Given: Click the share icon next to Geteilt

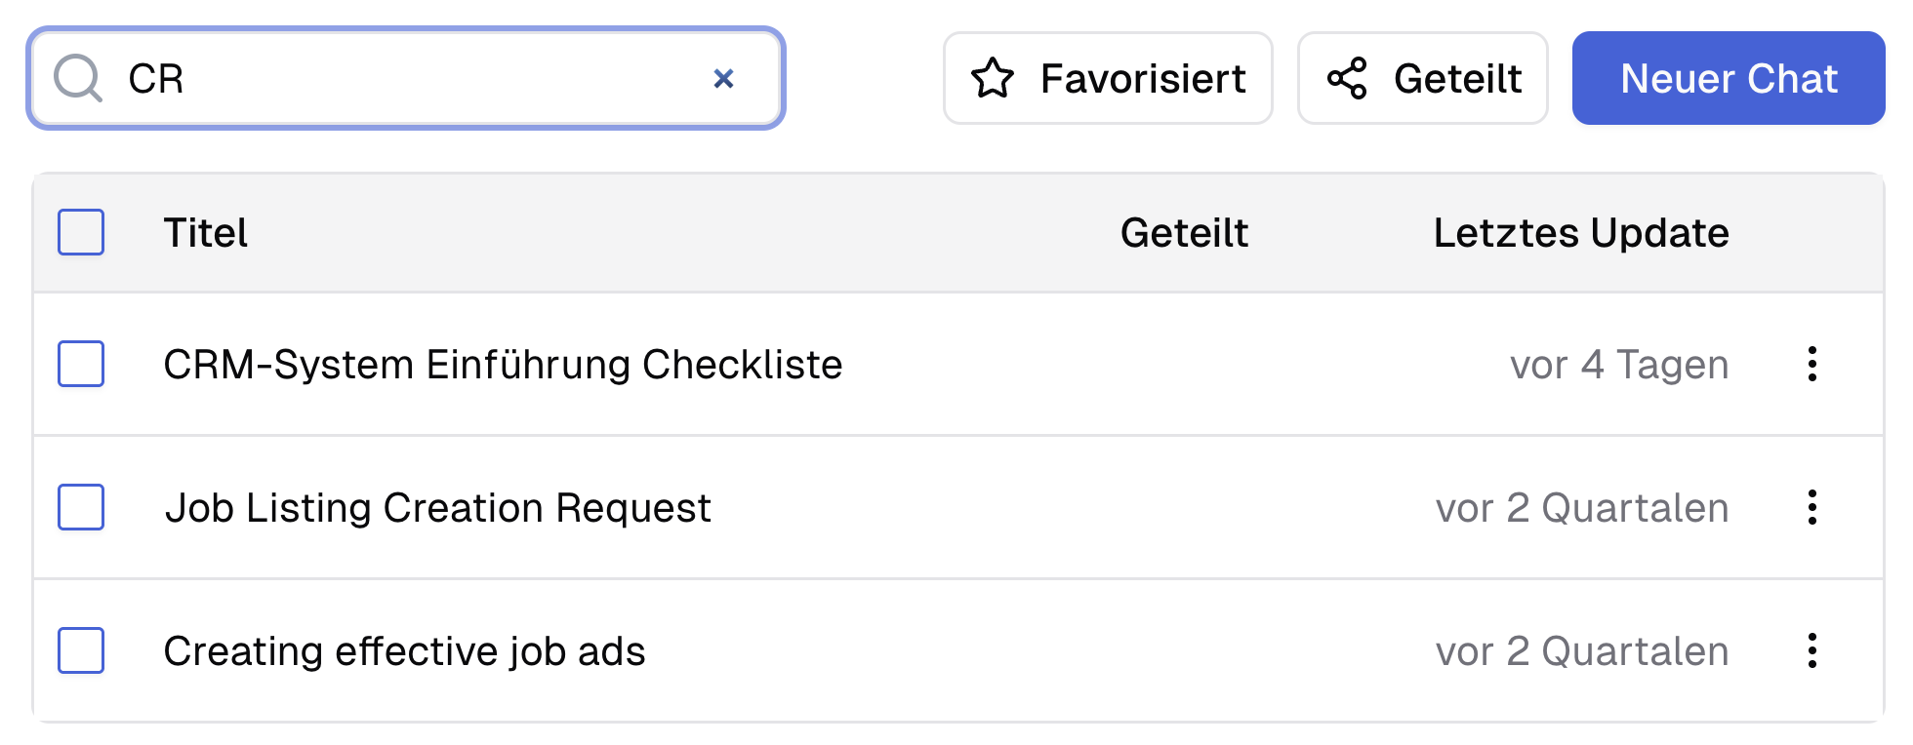Looking at the screenshot, I should [x=1348, y=78].
